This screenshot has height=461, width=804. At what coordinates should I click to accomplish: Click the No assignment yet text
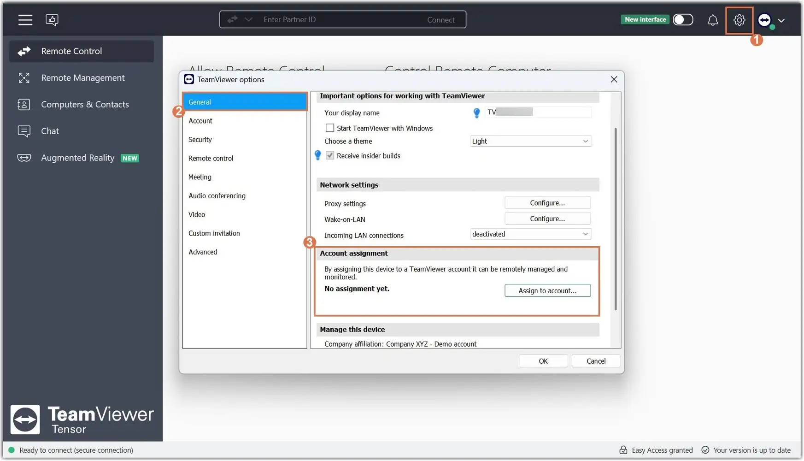tap(357, 289)
